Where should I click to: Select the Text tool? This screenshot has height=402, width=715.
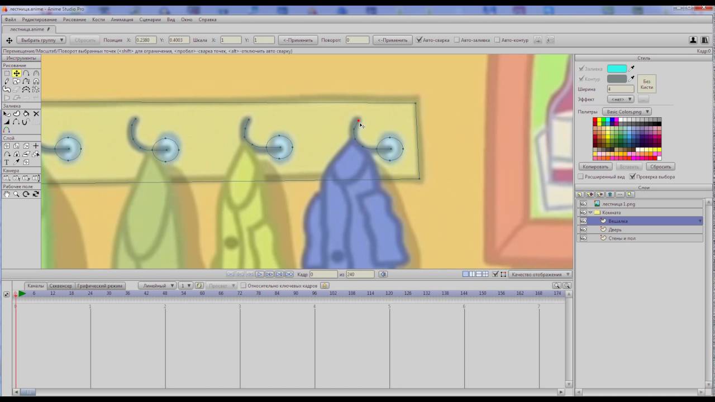point(7,162)
